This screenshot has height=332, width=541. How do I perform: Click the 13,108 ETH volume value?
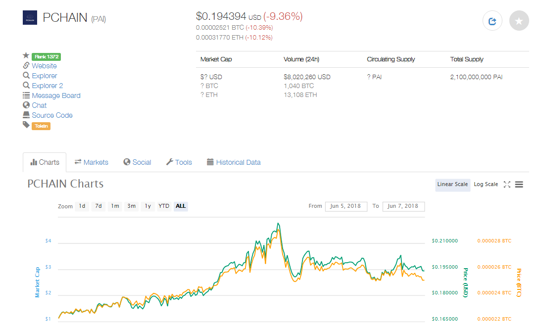tap(300, 95)
